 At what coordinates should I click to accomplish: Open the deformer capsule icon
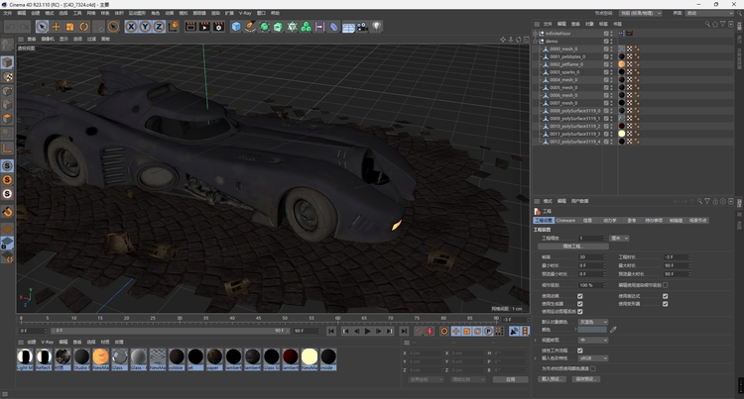click(334, 27)
